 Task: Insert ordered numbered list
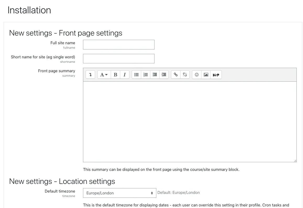pyautogui.click(x=146, y=75)
